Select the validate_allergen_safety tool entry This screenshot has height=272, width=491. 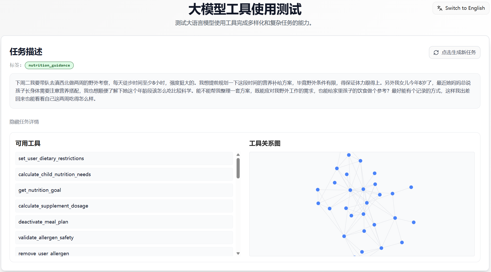coord(124,237)
